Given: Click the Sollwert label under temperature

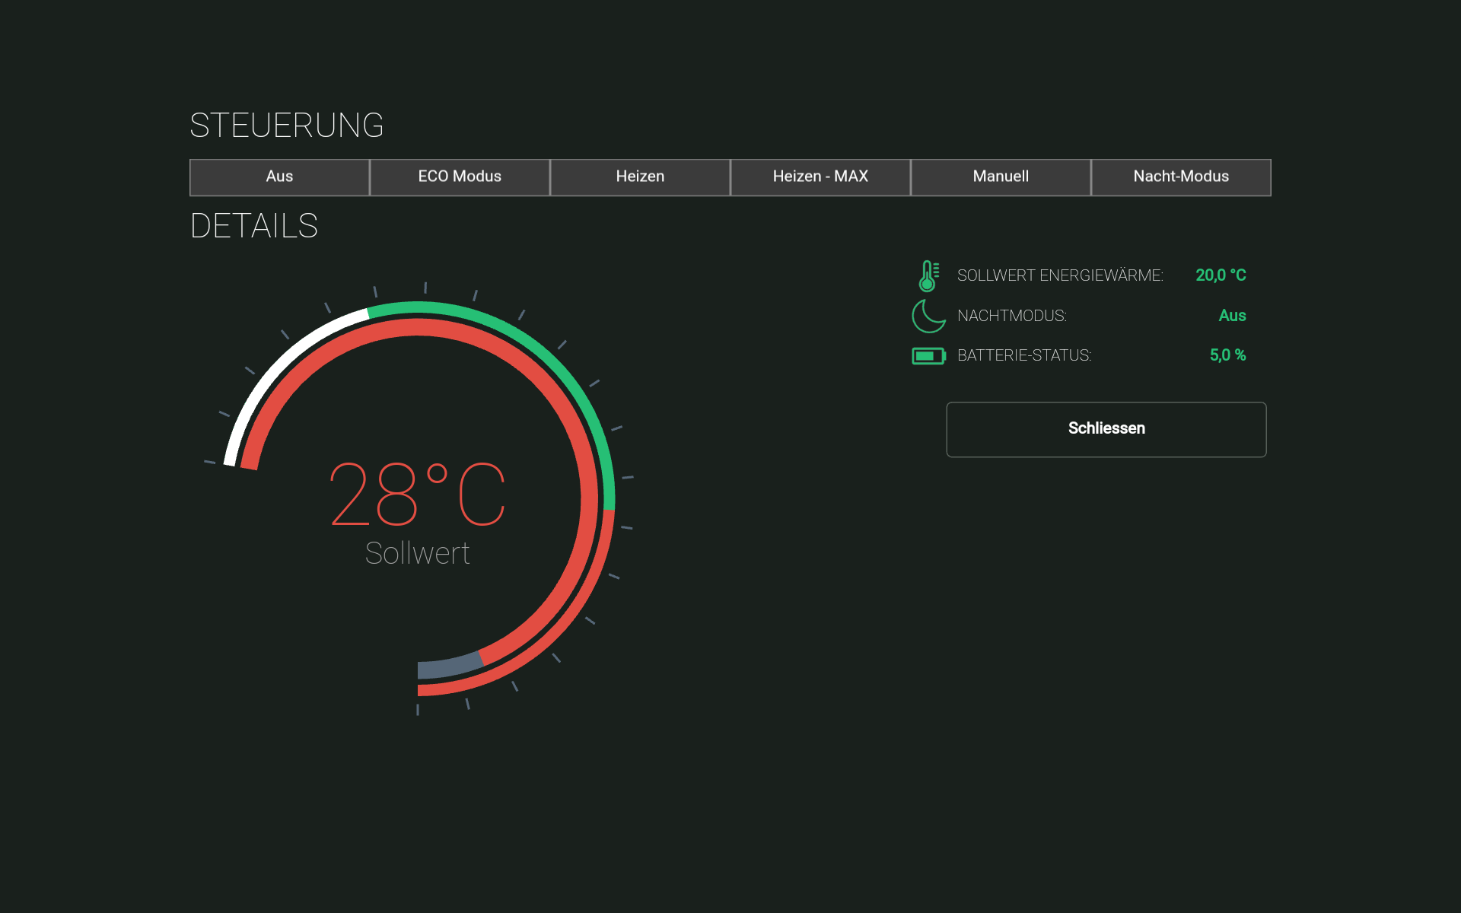Looking at the screenshot, I should coord(417,553).
